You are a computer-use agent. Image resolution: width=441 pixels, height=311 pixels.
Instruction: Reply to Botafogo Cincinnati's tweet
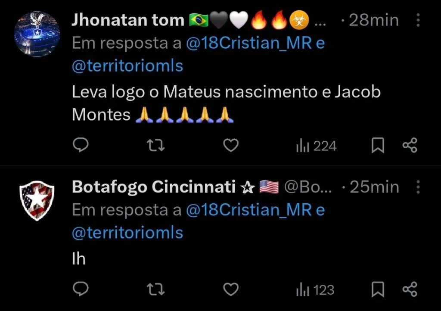pos(80,289)
